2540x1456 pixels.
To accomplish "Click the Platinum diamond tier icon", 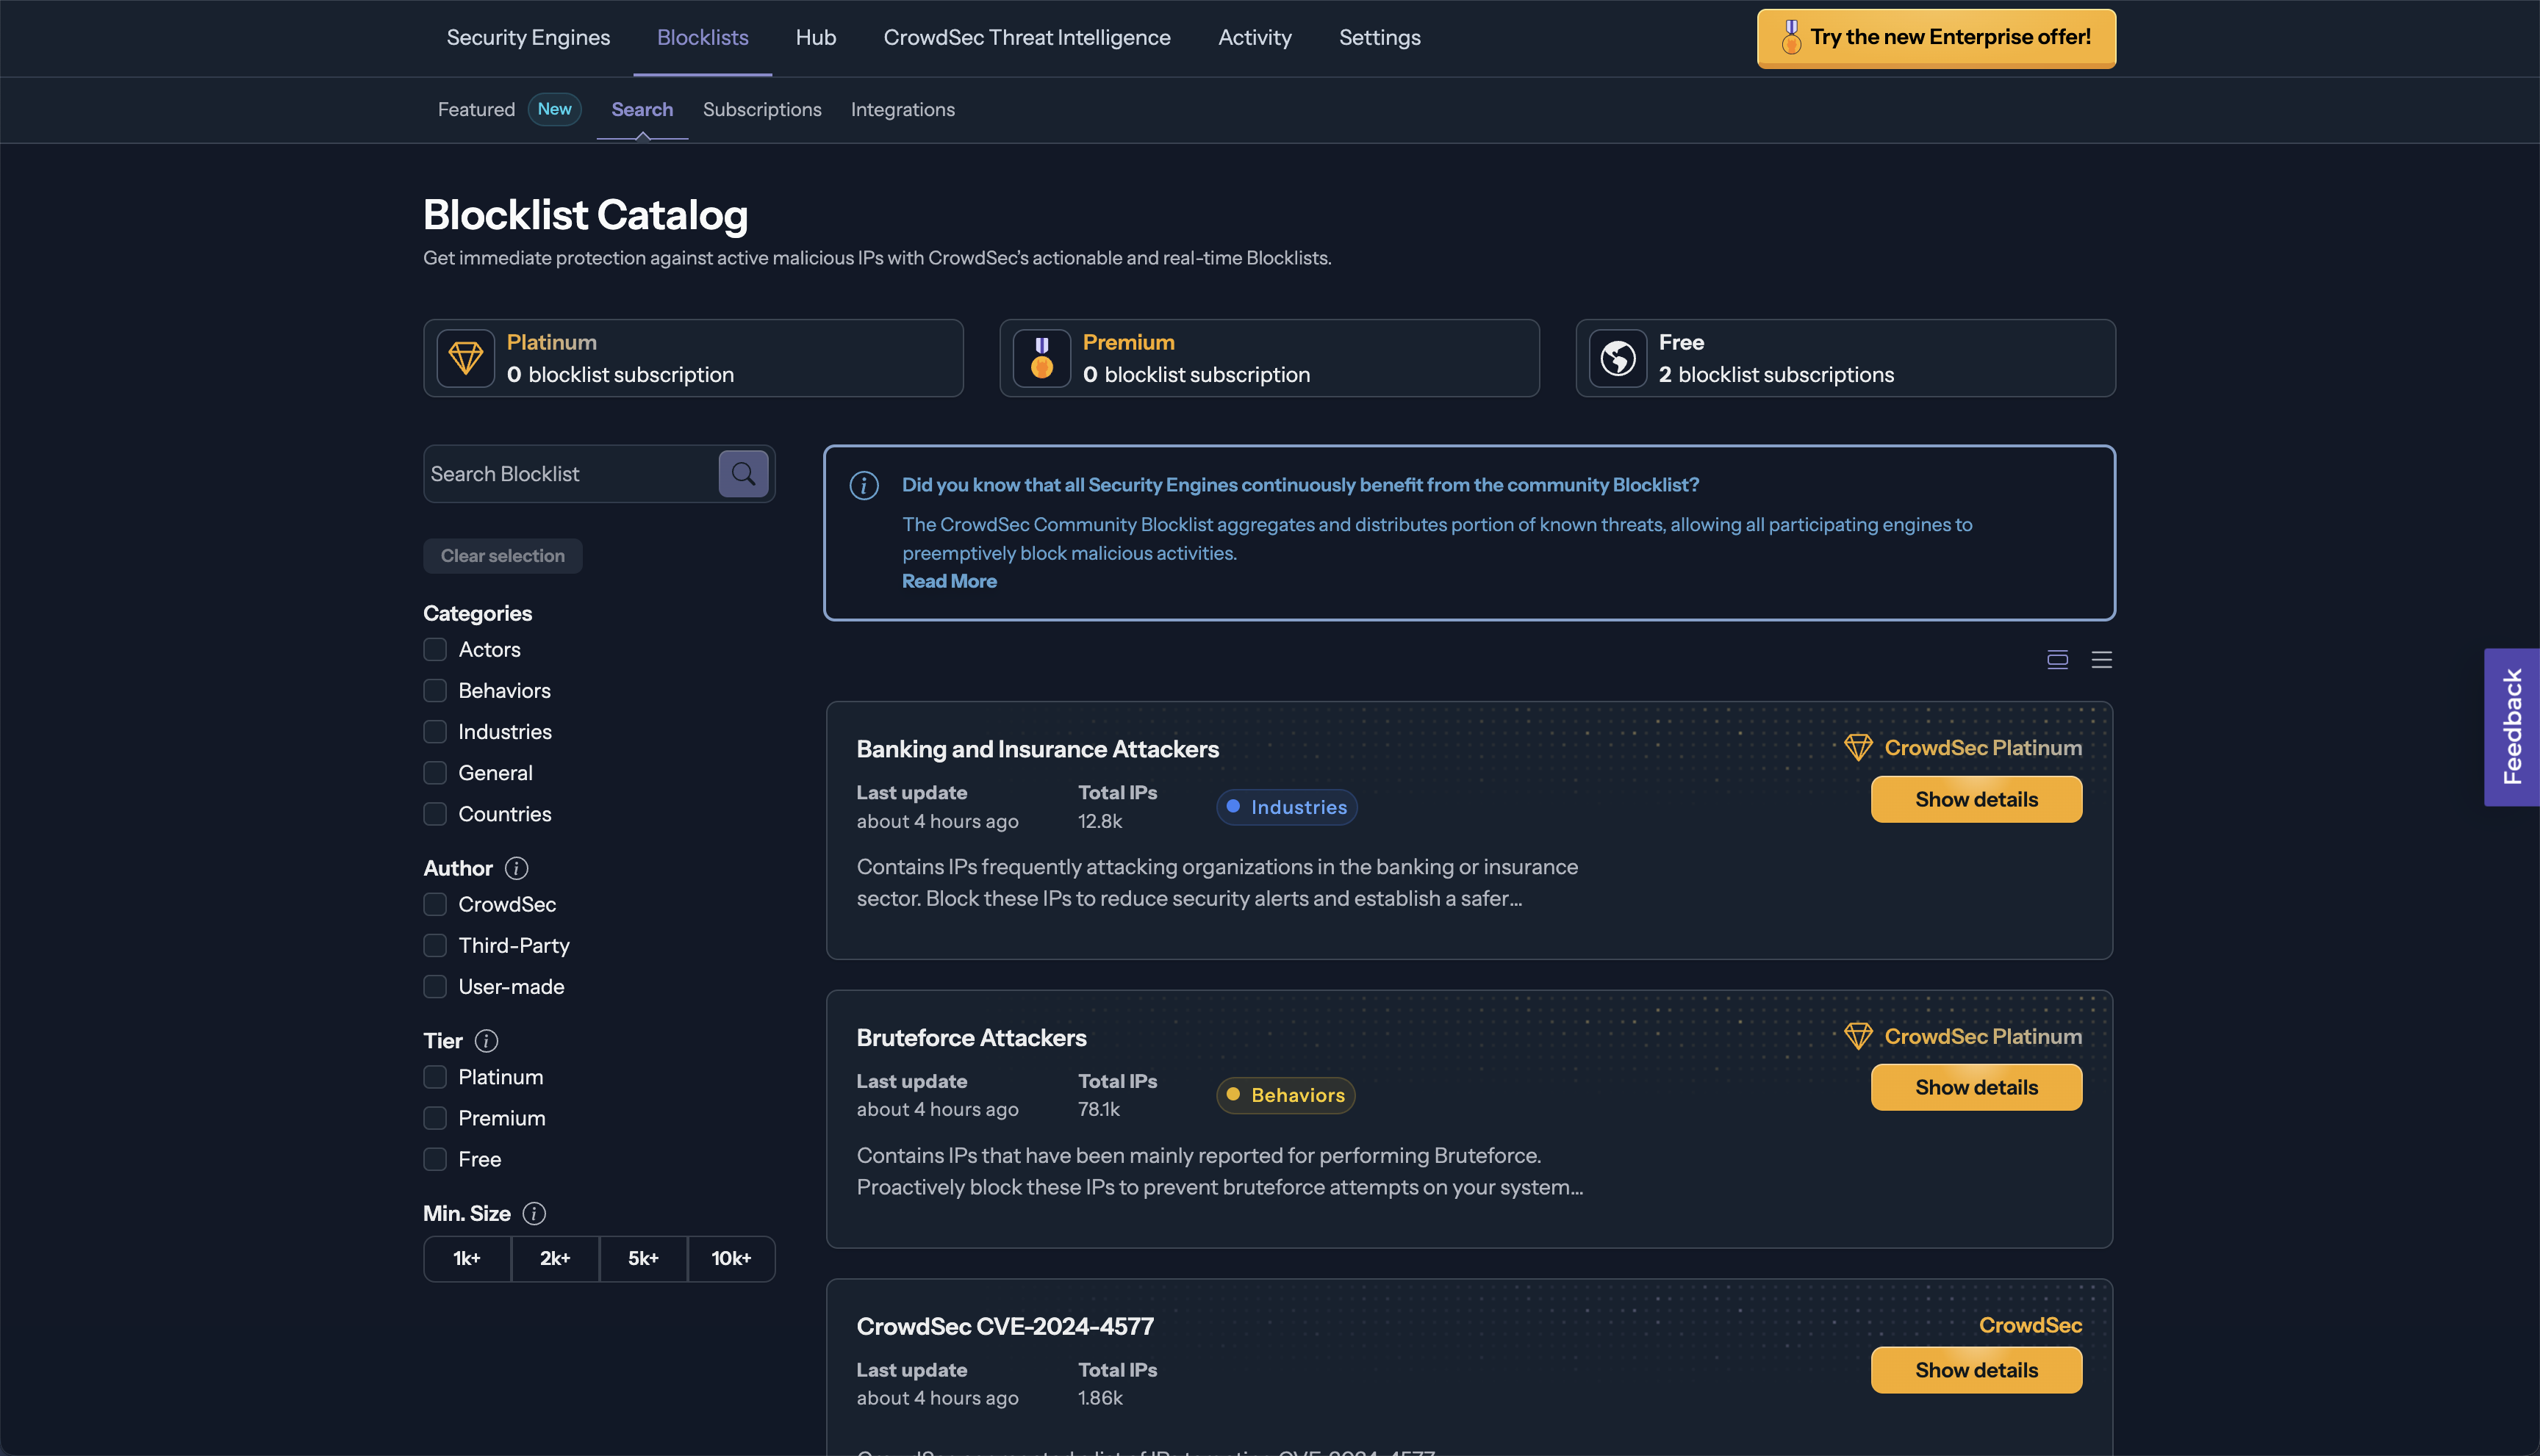I will pos(465,358).
